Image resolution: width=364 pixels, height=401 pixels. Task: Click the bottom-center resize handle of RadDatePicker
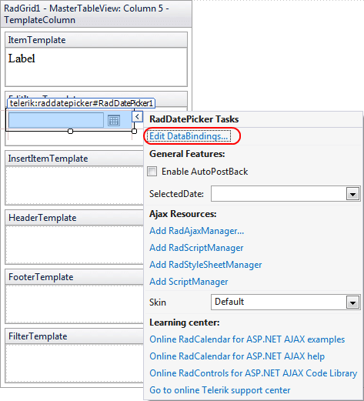click(x=70, y=132)
